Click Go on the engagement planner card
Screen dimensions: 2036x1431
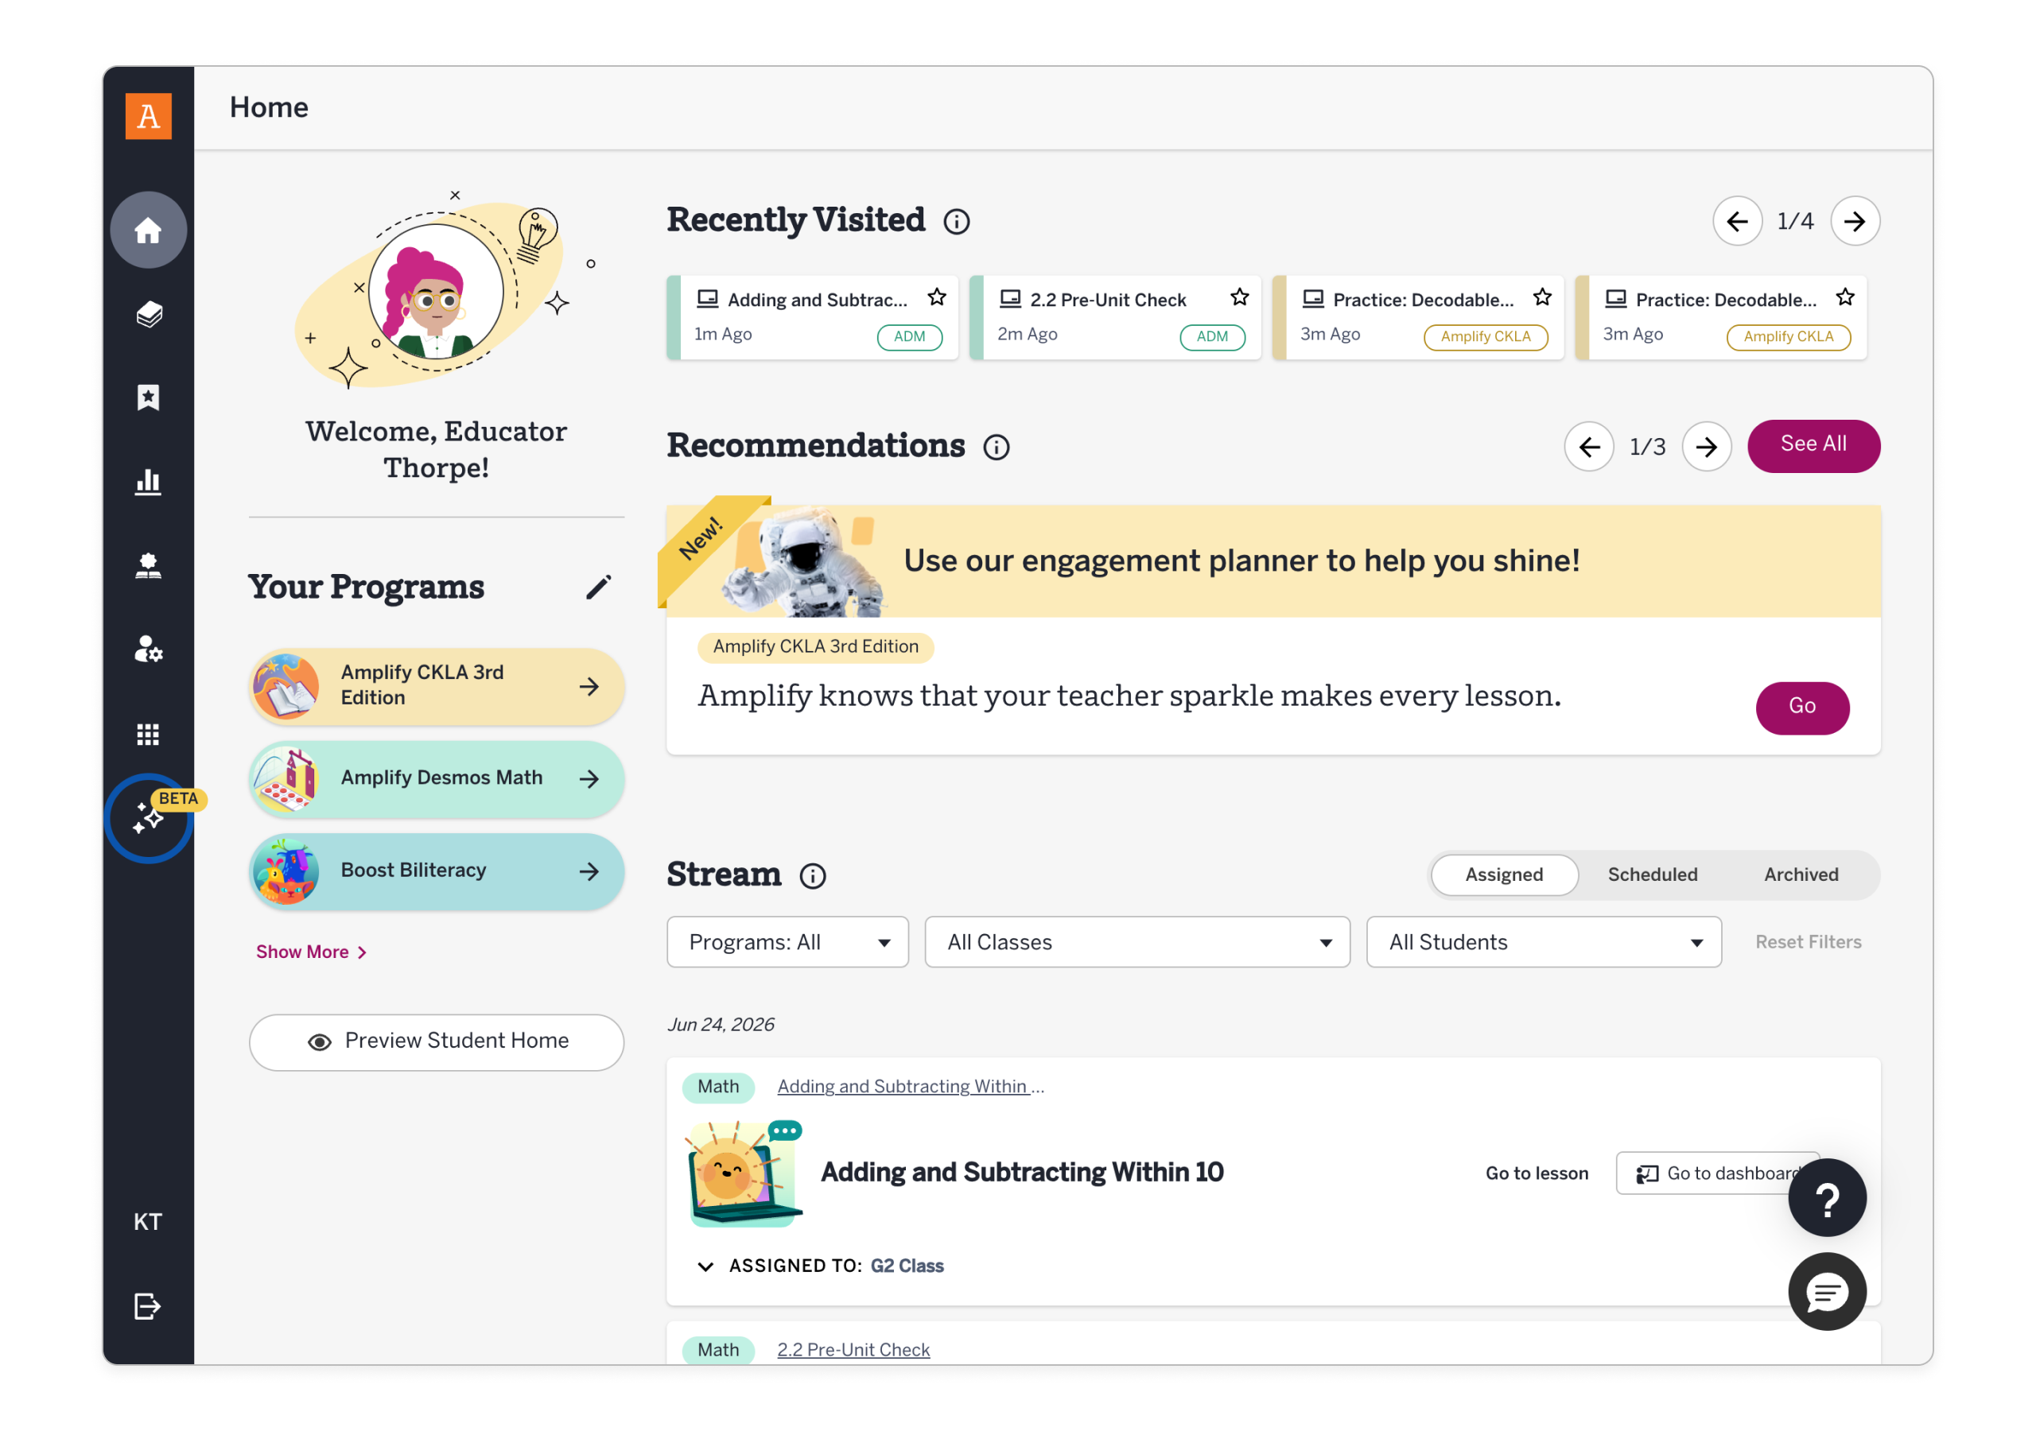pyautogui.click(x=1803, y=708)
